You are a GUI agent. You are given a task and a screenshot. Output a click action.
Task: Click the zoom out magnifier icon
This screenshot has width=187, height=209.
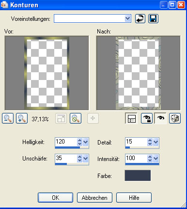click(x=8, y=118)
